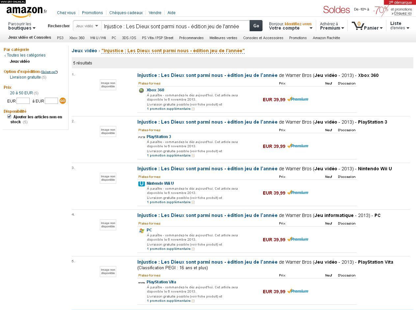Screen dimensions: 416x310
Task: Click the first result's unavailable image thumbnail
Action: click(108, 85)
